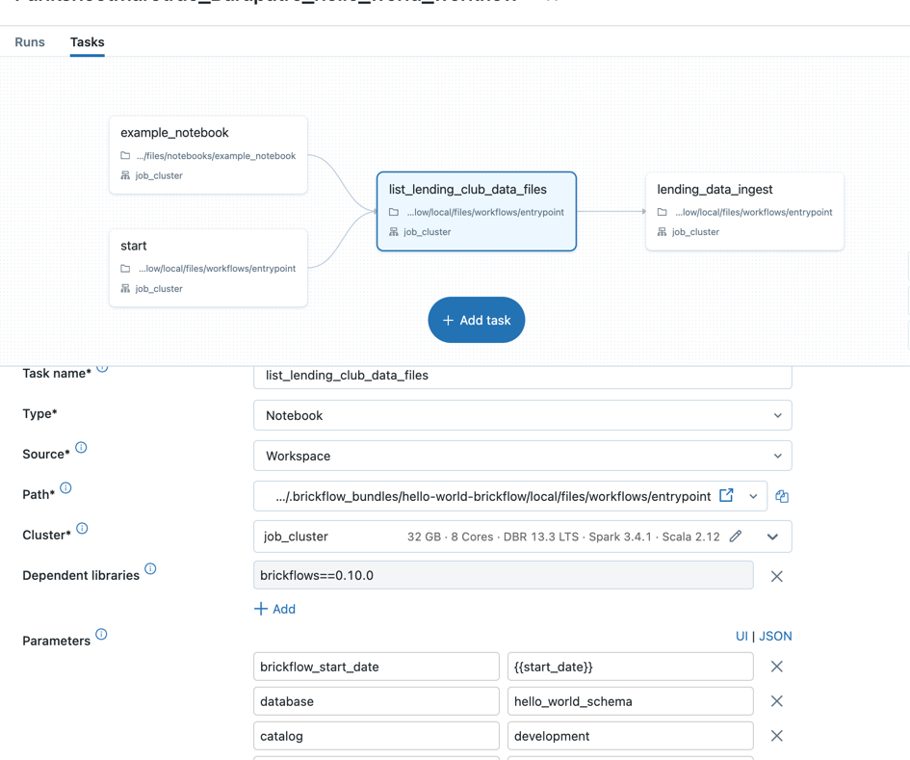Select the lending_data_ingest task node
This screenshot has width=910, height=760.
744,211
